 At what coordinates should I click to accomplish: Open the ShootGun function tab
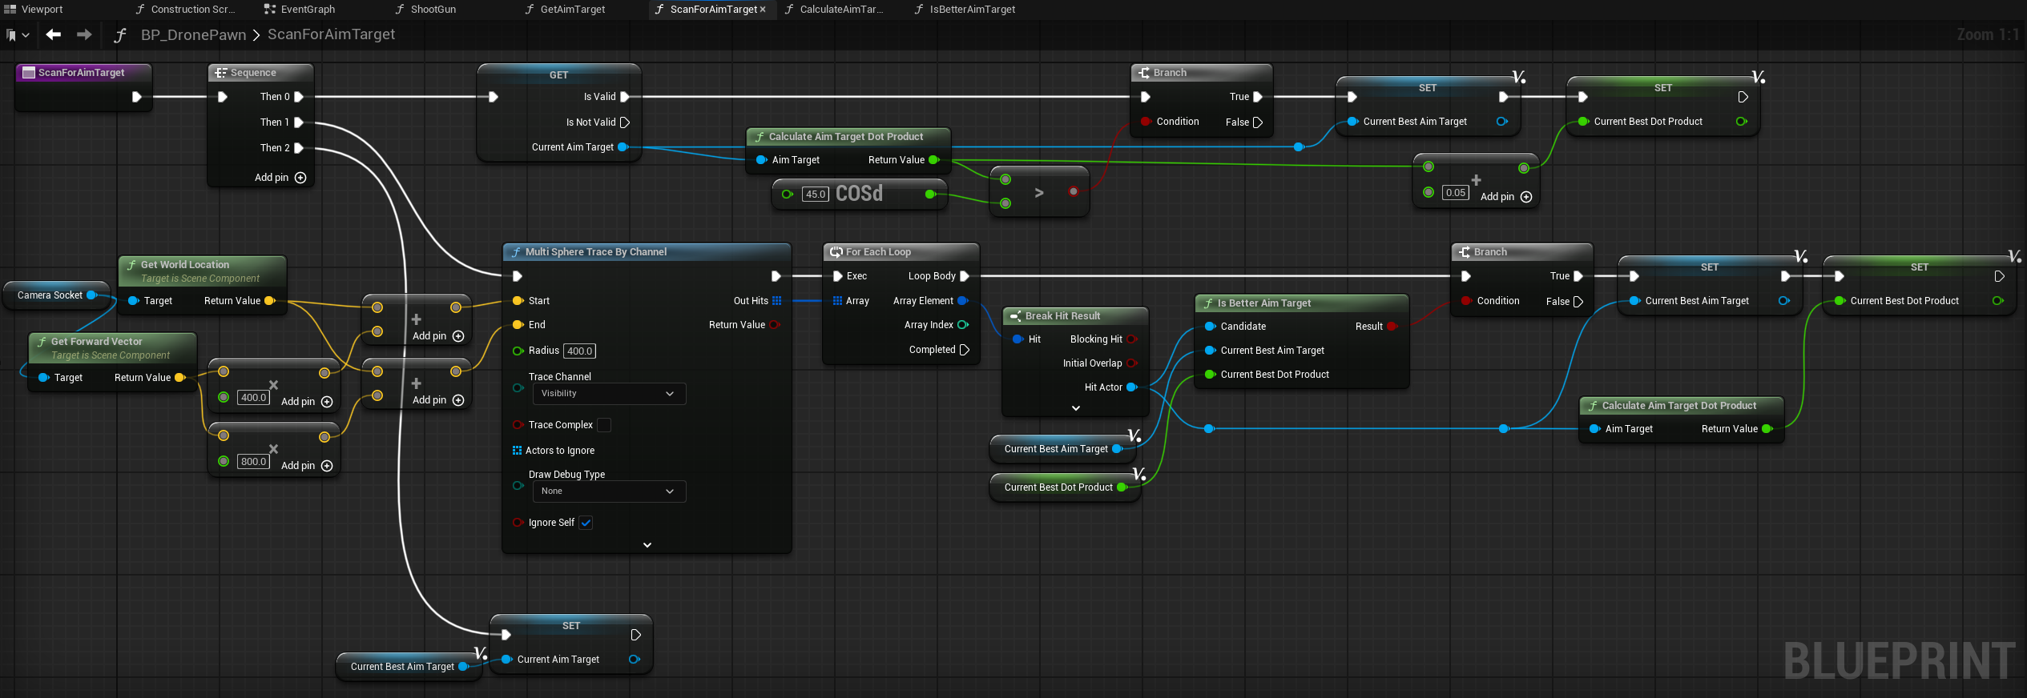(425, 10)
